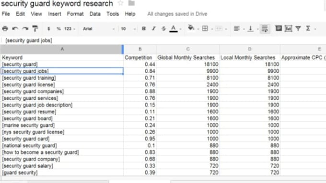Undo the last action
The height and width of the screenshot is (183, 326).
coord(15,29)
